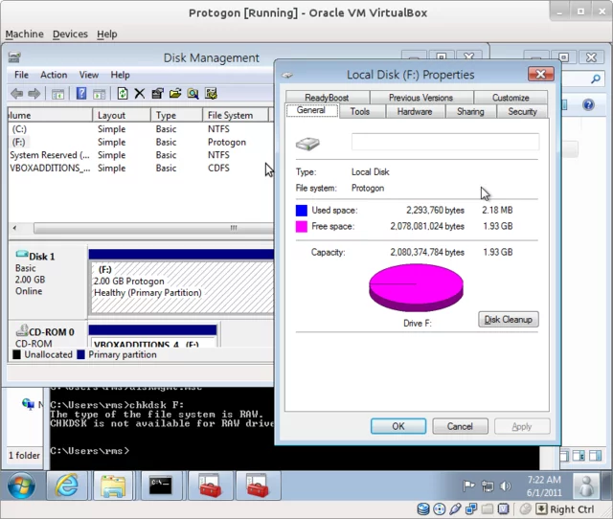
Task: Click the Windows Start orb
Action: (21, 485)
